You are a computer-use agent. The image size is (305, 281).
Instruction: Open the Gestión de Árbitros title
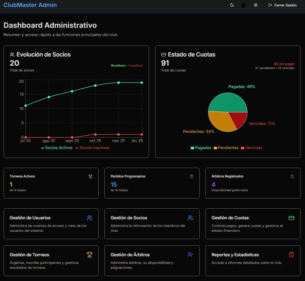pyautogui.click(x=130, y=255)
